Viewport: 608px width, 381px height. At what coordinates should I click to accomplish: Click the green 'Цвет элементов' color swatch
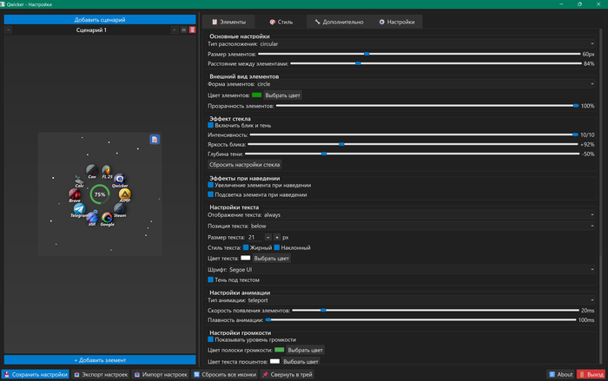256,95
